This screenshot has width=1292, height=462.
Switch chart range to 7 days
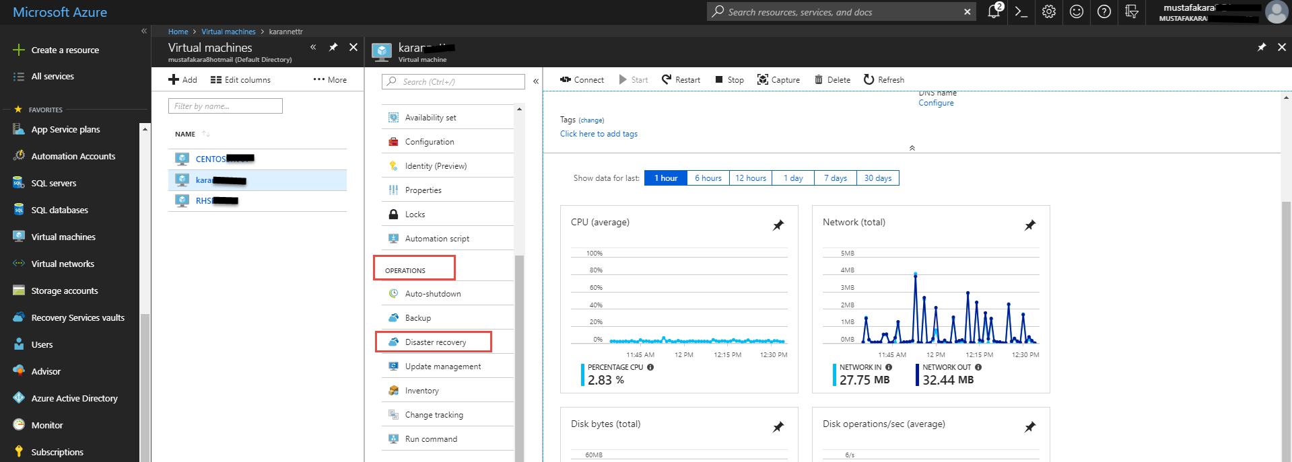coord(835,178)
